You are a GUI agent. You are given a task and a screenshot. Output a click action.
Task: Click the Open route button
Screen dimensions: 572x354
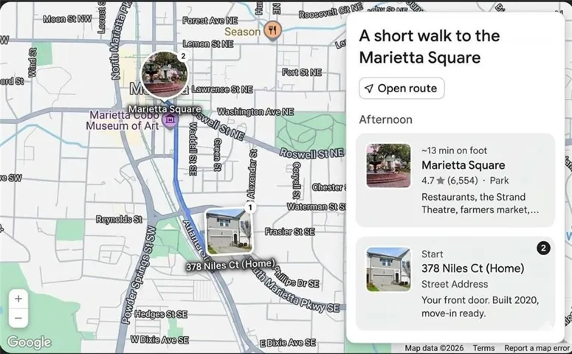tap(402, 88)
